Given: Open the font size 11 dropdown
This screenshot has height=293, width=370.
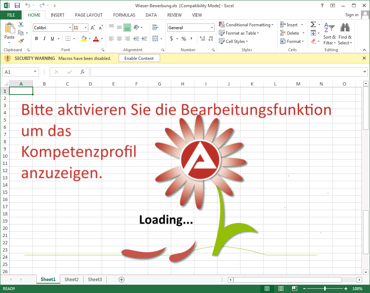Looking at the screenshot, I should 85,28.
